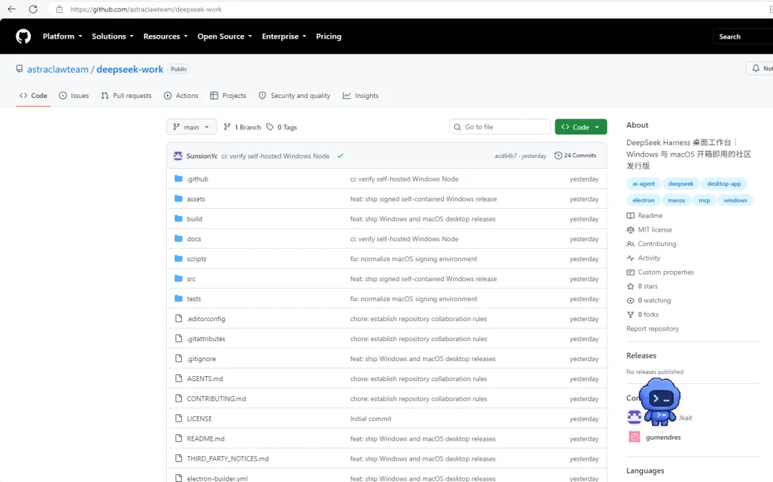Image resolution: width=773 pixels, height=482 pixels.
Task: Expand the Open Source dropdown
Action: coord(225,36)
